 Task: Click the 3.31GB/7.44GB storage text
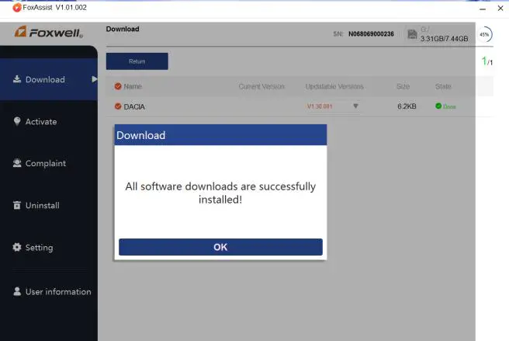pos(444,39)
